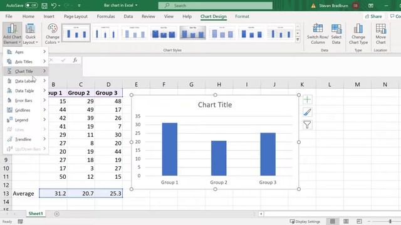Screen dimensions: 401x225
Task: Click the user profile avatar
Action: pos(355,6)
